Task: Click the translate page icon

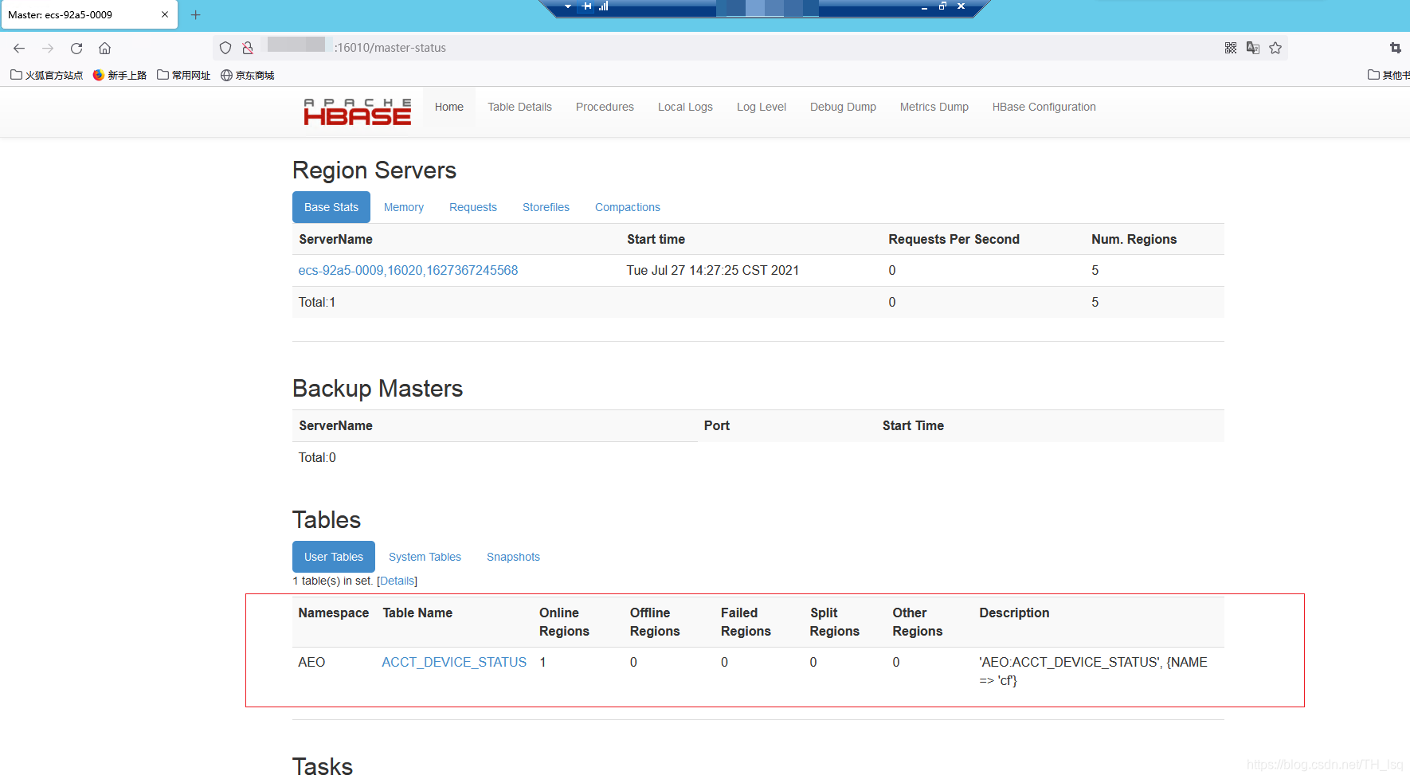Action: coord(1253,48)
